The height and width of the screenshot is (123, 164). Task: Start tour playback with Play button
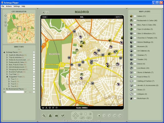99,116
